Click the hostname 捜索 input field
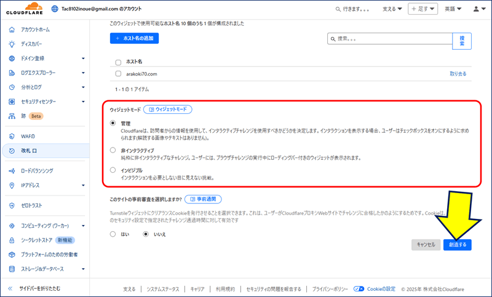492x297 pixels. pyautogui.click(x=390, y=39)
